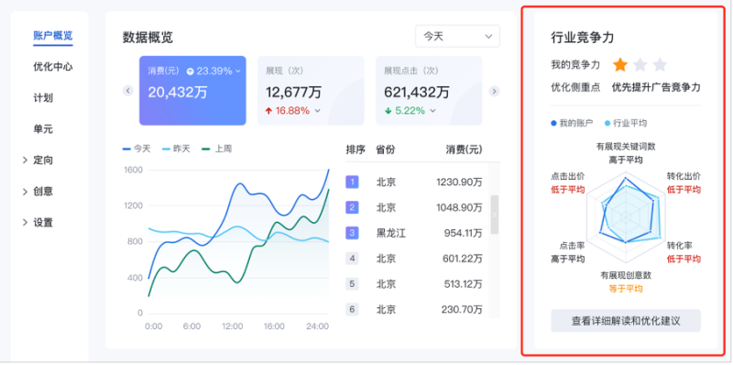Click the red up arrow beside 16.88%
The width and height of the screenshot is (733, 365).
(x=268, y=111)
